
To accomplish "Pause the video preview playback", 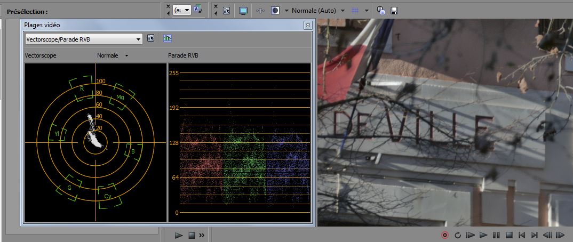I will point(496,235).
